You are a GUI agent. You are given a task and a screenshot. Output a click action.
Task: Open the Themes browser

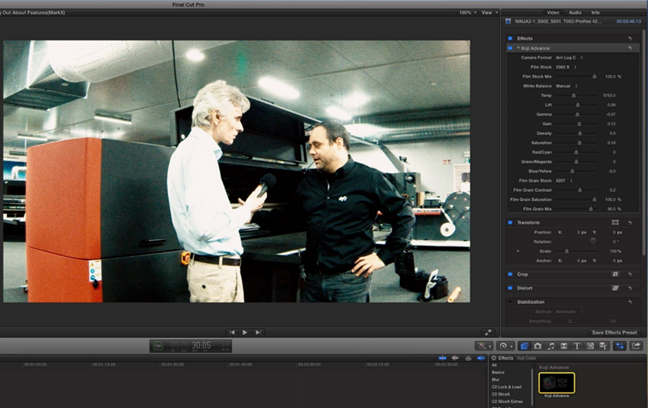click(x=603, y=346)
